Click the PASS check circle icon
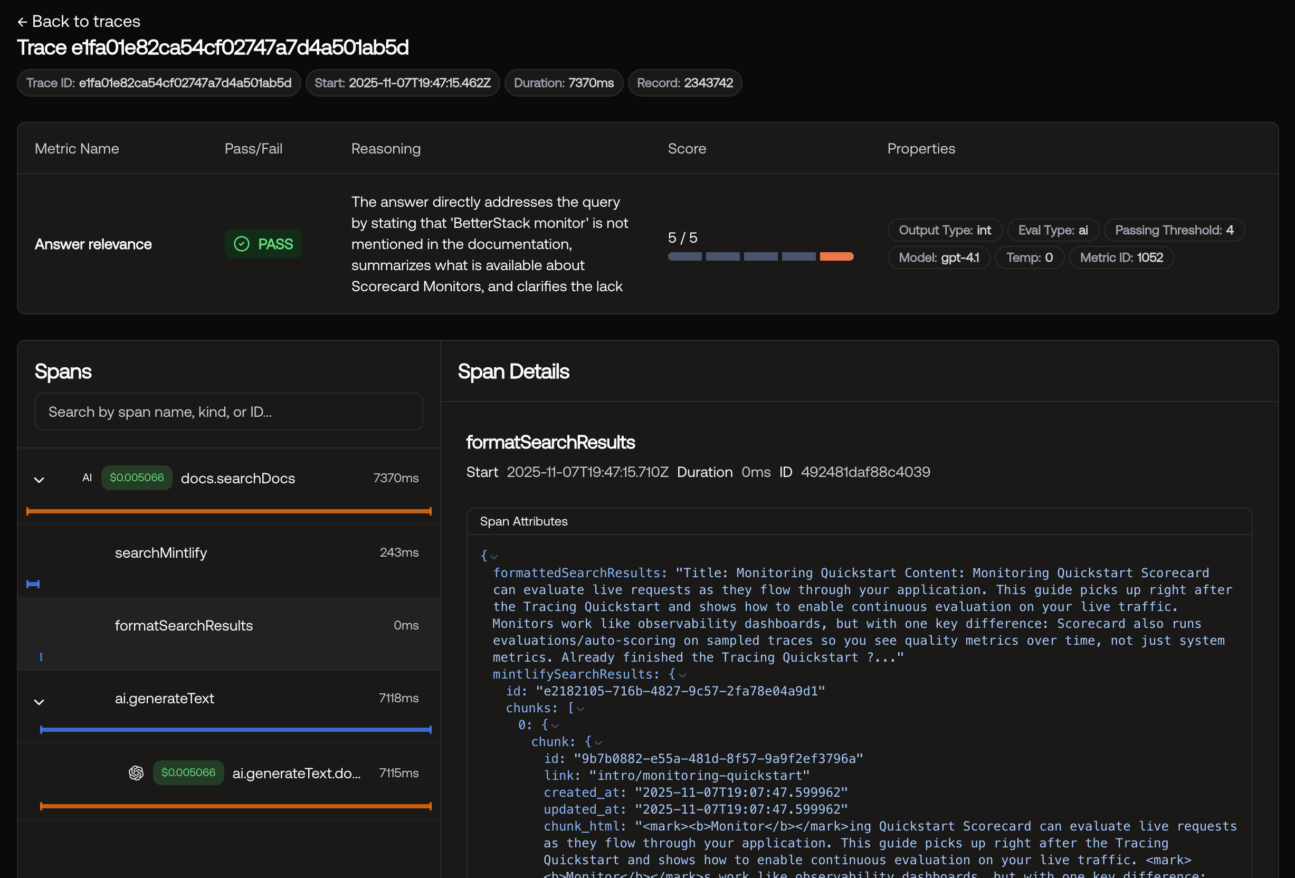This screenshot has height=878, width=1295. (241, 244)
